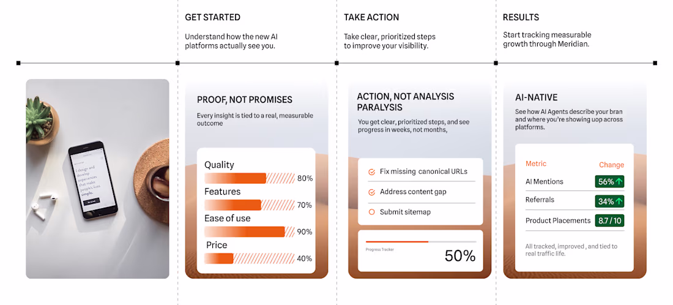Click the Progress Tracker 50% bar
This screenshot has height=305, width=673.
point(421,242)
